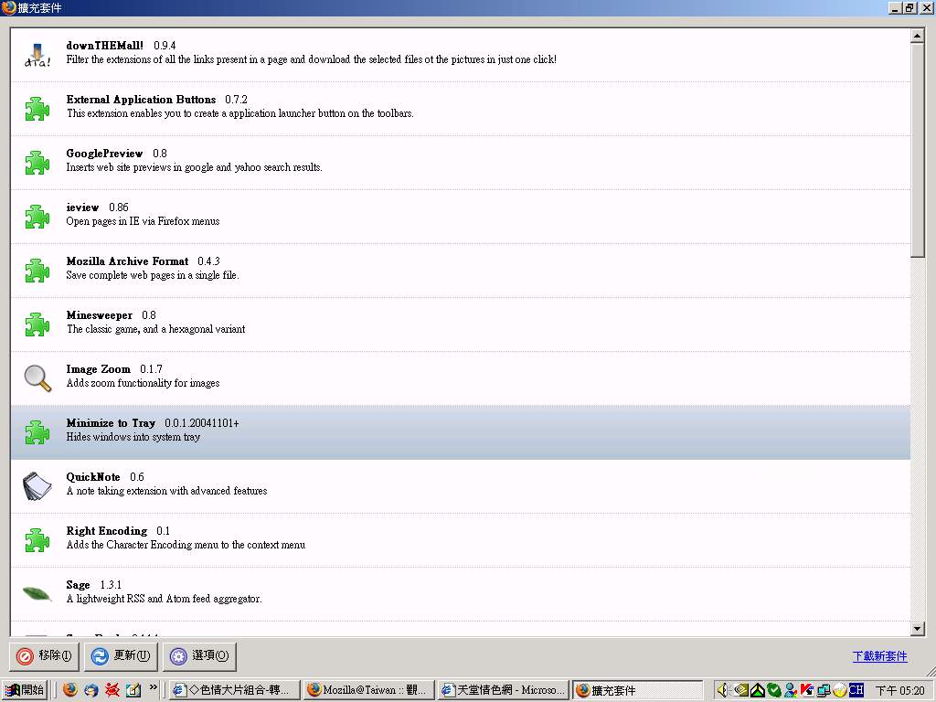
Task: Click the 選項 (Options) button
Action: (199, 656)
